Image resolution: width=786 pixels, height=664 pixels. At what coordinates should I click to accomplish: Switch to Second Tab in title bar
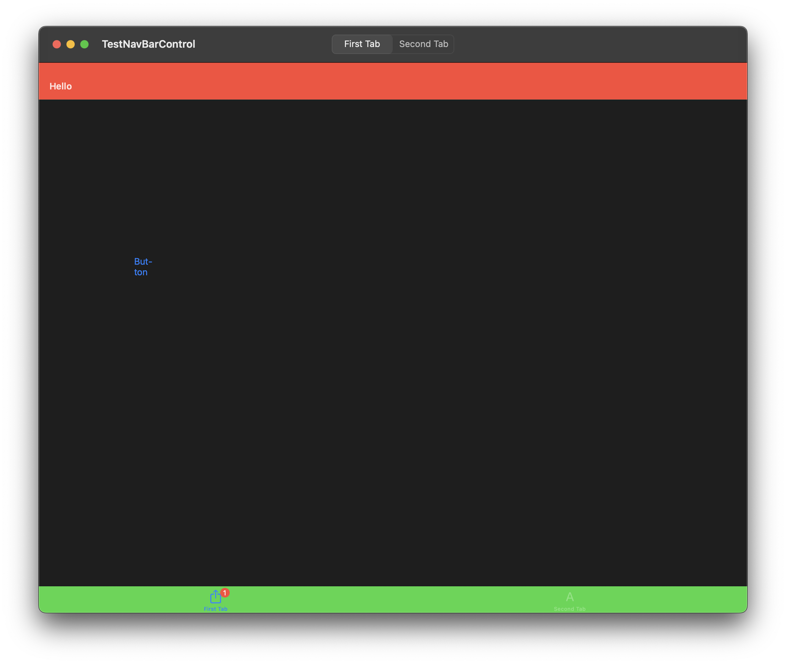tap(423, 44)
